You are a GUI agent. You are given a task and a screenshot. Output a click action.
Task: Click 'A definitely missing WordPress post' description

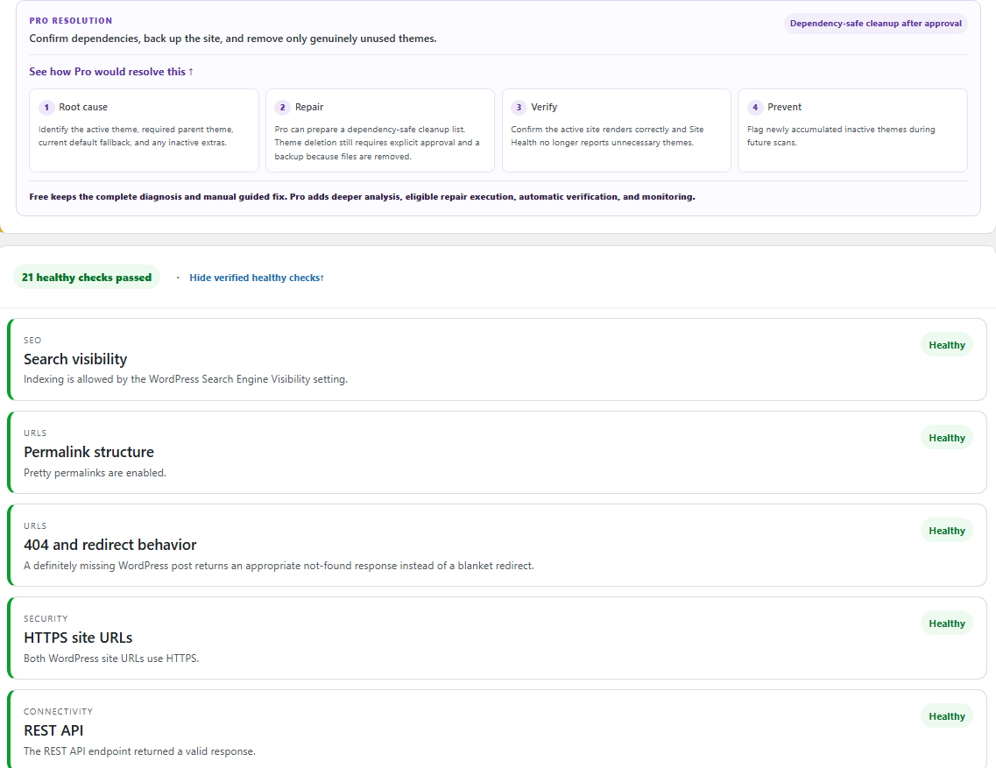(x=279, y=566)
